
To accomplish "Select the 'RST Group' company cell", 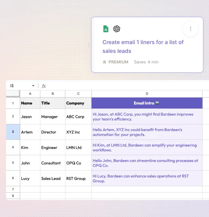I will (78, 178).
